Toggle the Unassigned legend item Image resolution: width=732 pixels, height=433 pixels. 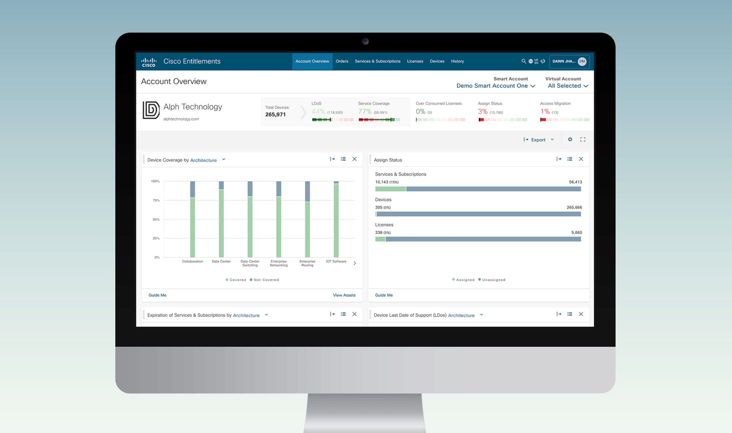click(x=492, y=280)
